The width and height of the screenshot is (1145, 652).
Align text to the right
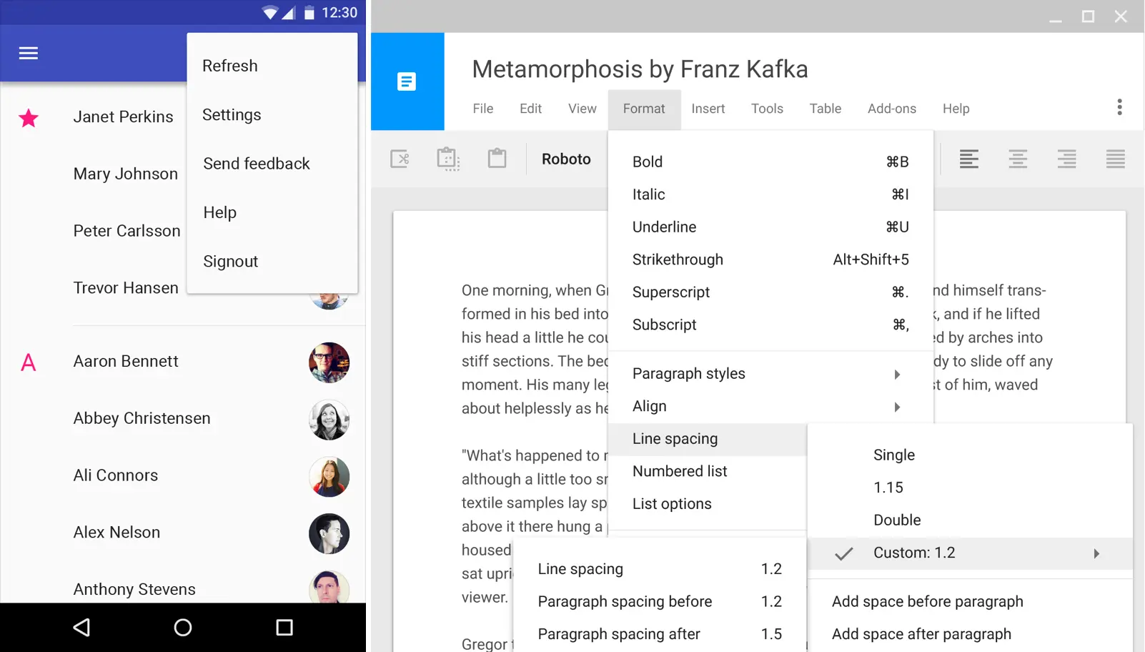(1066, 159)
